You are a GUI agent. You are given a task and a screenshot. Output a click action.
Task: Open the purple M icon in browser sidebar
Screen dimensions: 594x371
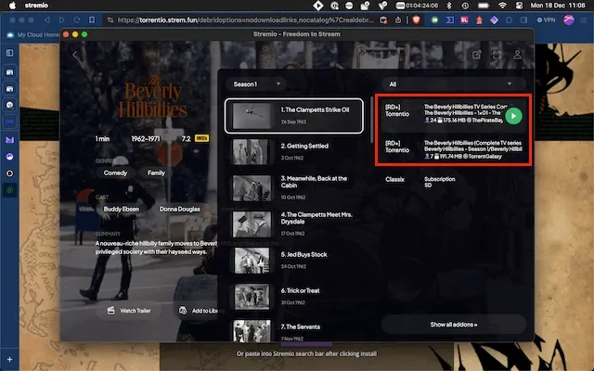point(10,140)
